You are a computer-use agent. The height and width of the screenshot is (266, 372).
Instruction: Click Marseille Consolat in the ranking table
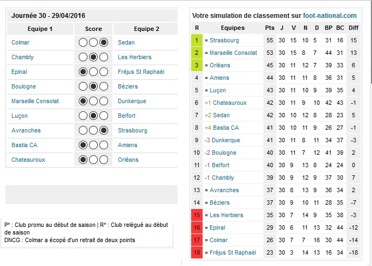coord(233,53)
